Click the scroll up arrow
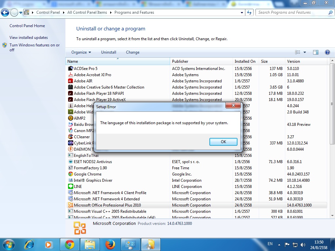Viewport: 335px width, 251px height. tap(332, 60)
